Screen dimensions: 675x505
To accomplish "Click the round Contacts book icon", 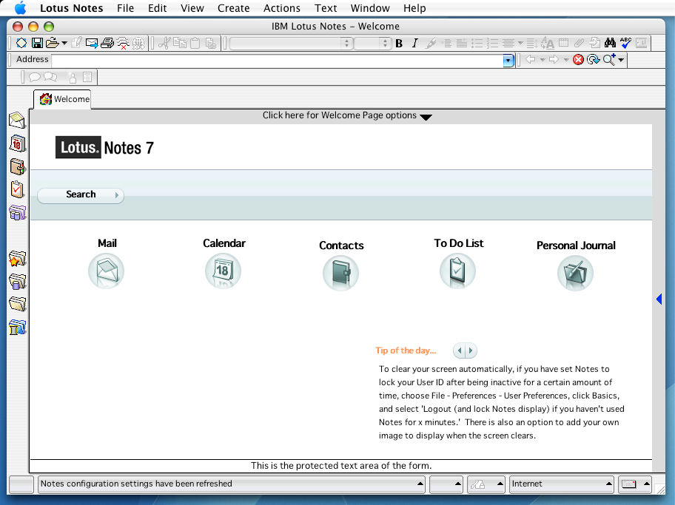I will tap(340, 273).
